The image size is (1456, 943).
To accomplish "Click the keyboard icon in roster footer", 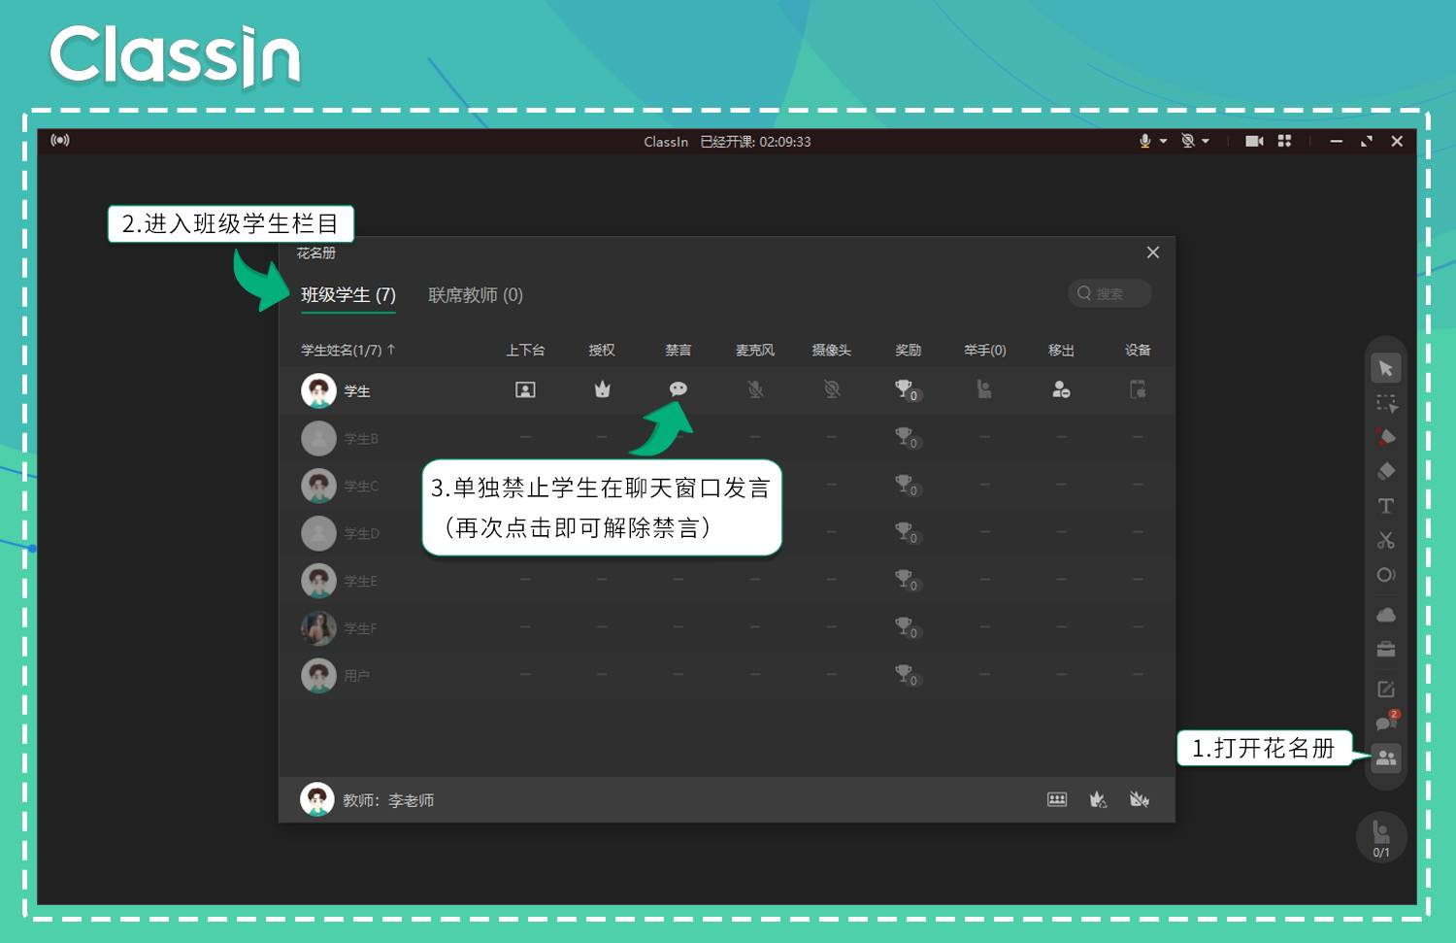I will 1057,799.
